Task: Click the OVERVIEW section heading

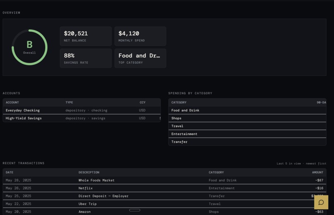Action: pyautogui.click(x=11, y=13)
